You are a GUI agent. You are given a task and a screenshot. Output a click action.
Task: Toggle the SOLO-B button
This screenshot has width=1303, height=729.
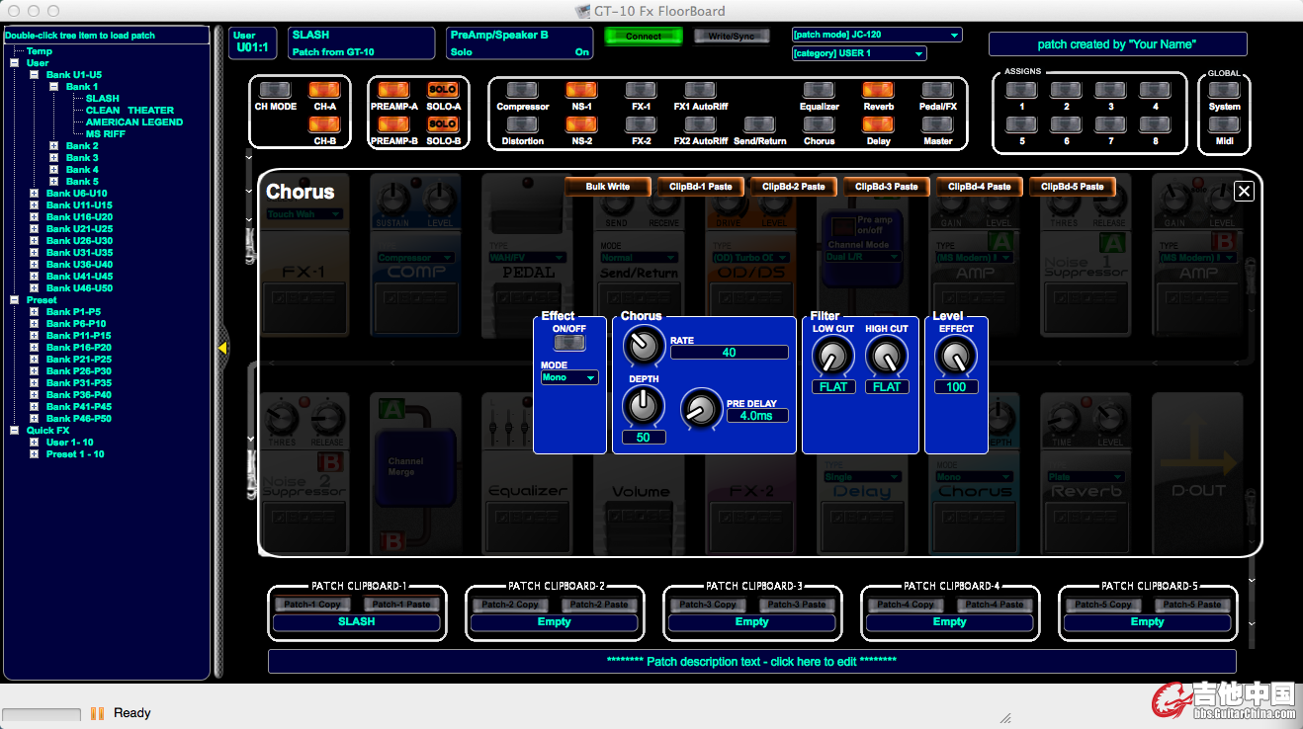pyautogui.click(x=443, y=124)
